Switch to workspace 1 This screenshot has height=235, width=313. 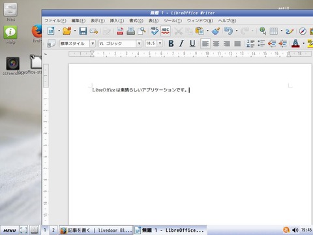[45, 230]
